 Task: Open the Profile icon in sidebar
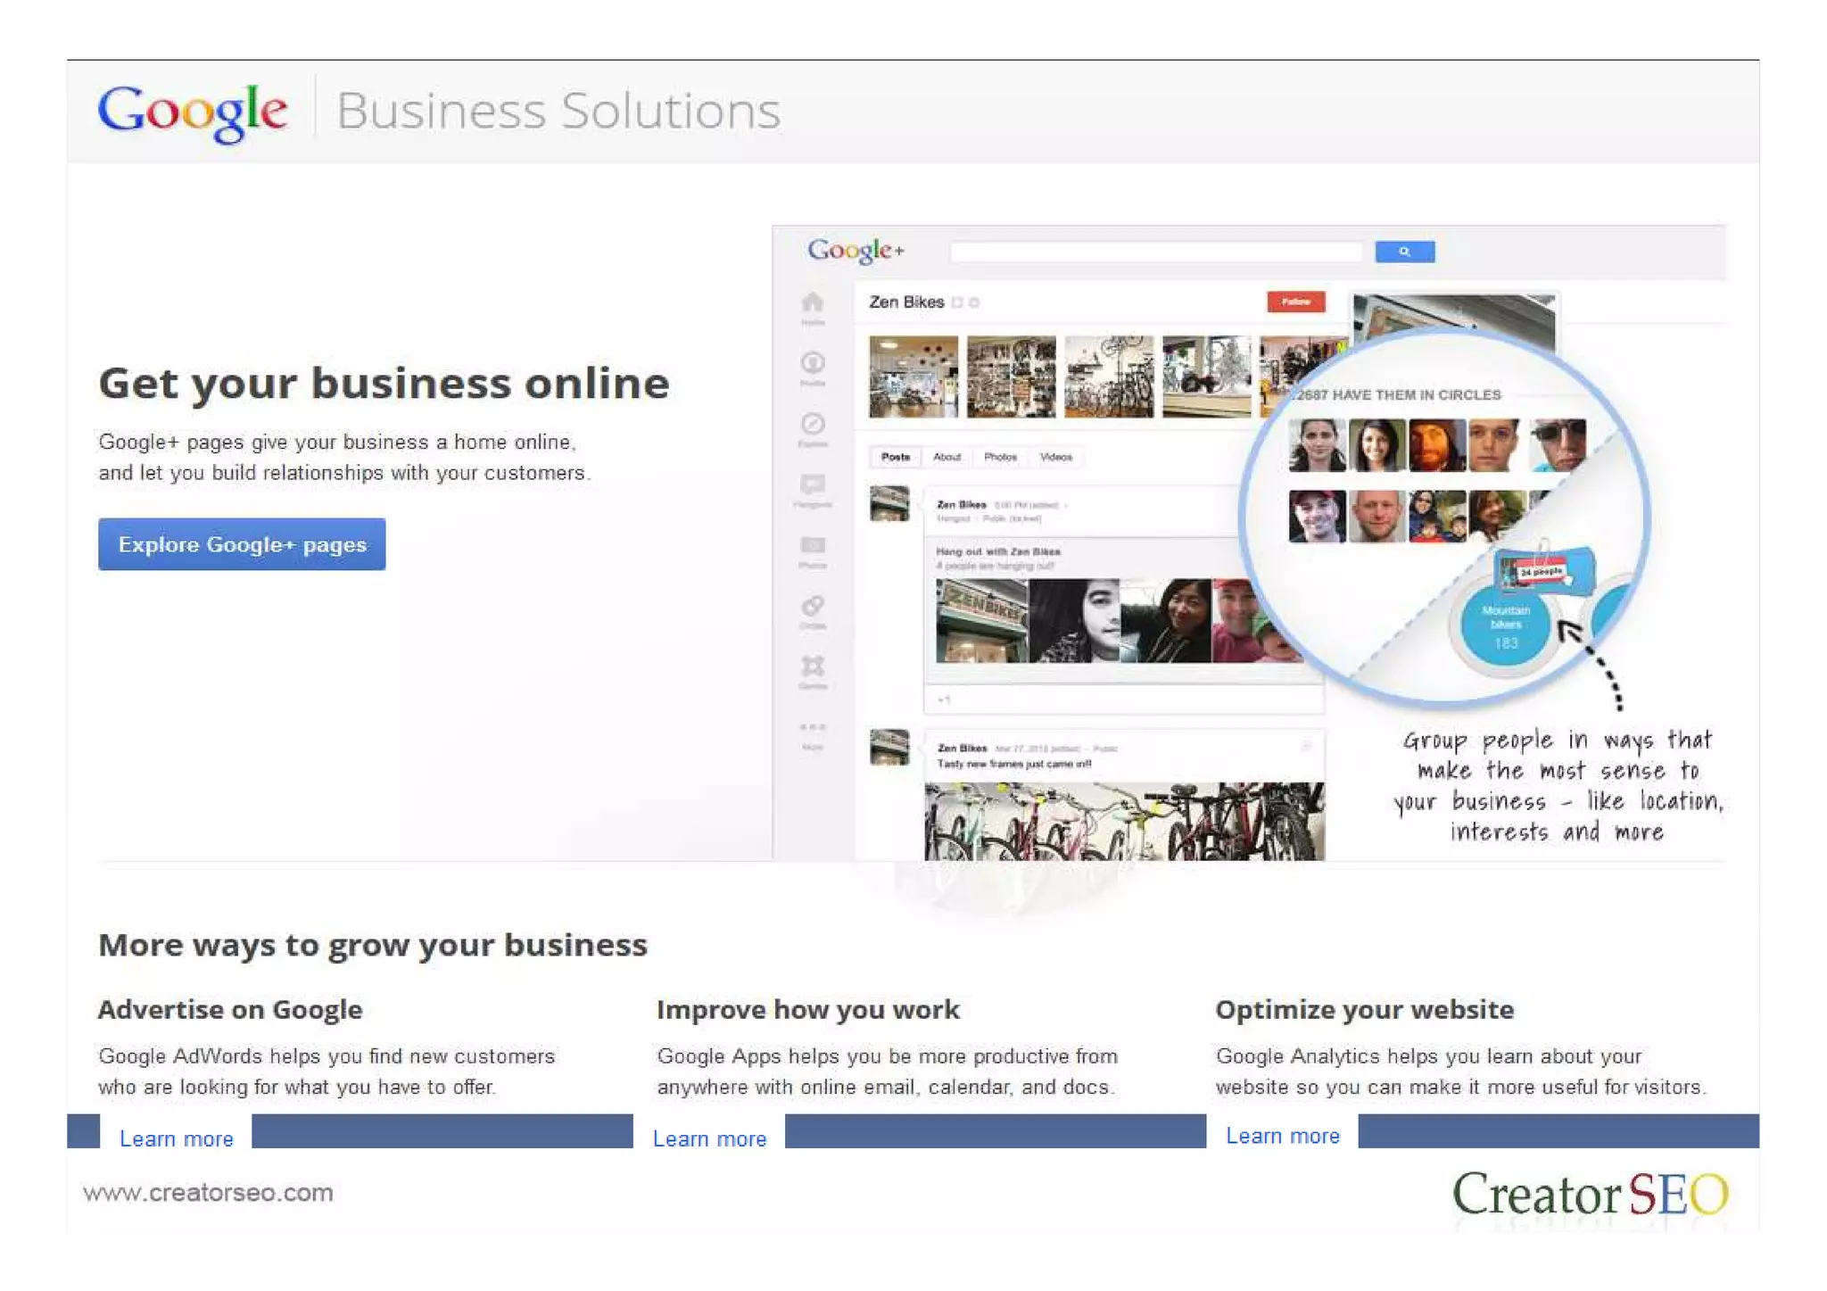tap(812, 364)
